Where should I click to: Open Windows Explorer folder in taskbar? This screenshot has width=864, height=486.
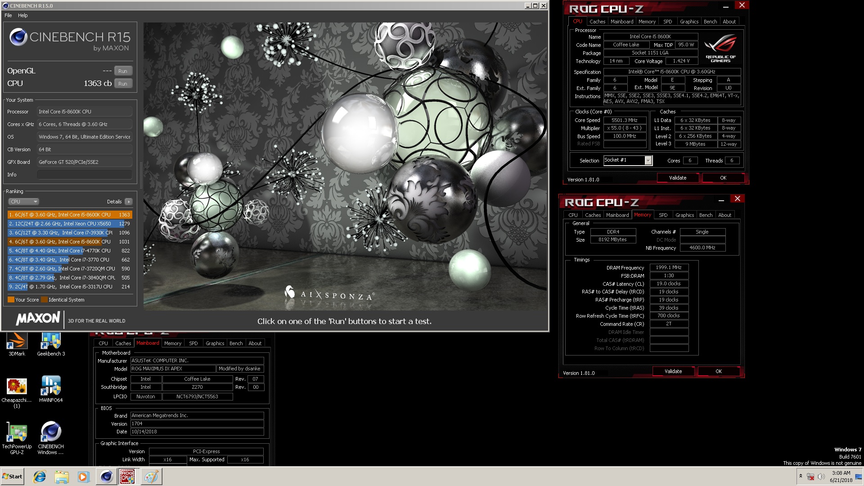62,477
